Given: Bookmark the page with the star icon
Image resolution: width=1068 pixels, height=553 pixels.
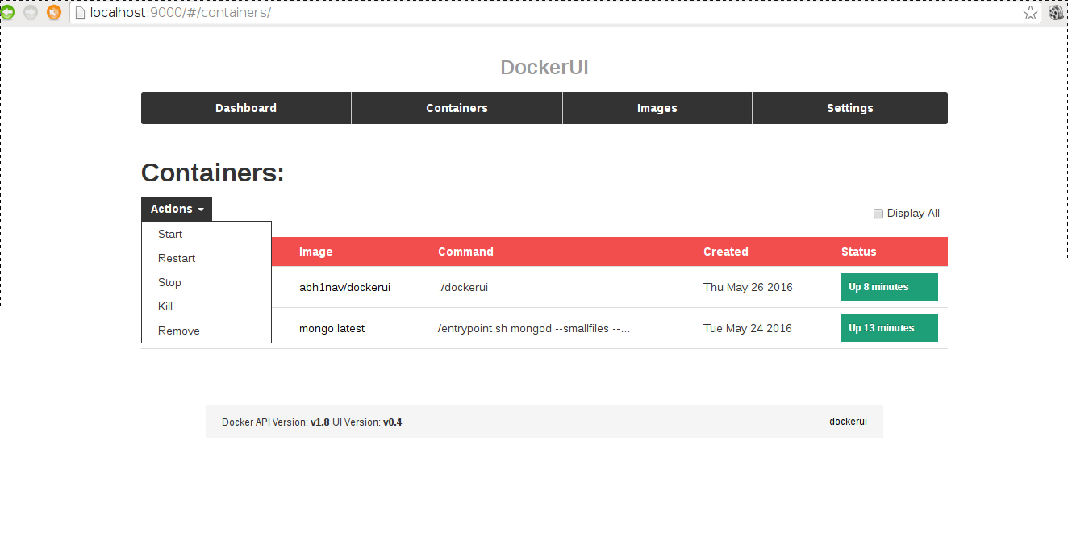Looking at the screenshot, I should pyautogui.click(x=1030, y=13).
